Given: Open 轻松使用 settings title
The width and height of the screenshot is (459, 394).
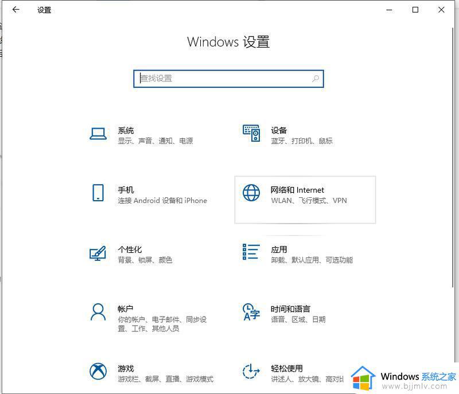Looking at the screenshot, I should coord(286,369).
